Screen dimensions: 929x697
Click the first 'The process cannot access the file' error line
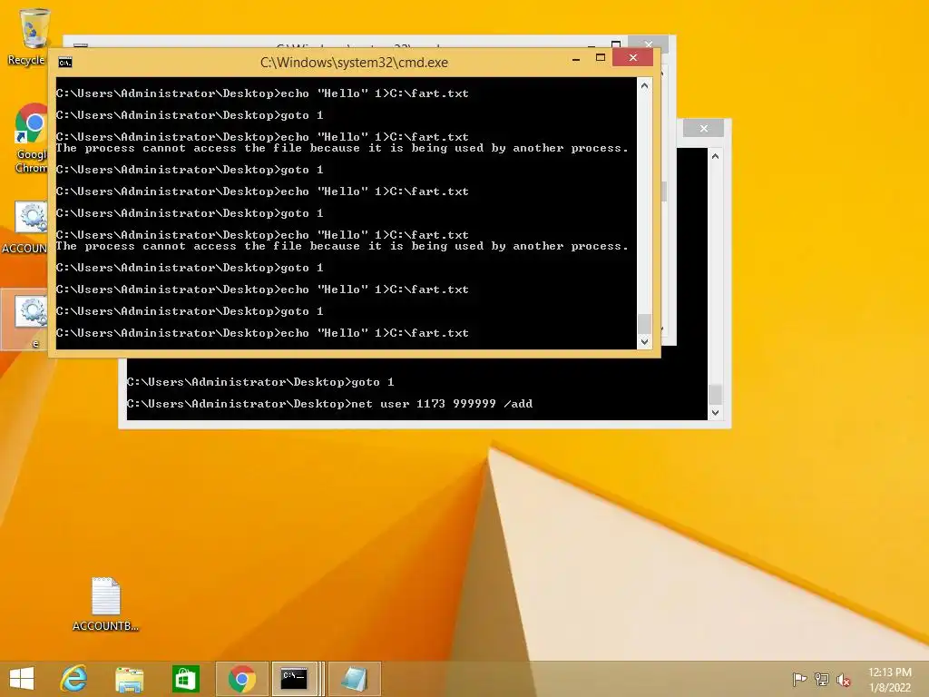point(342,148)
